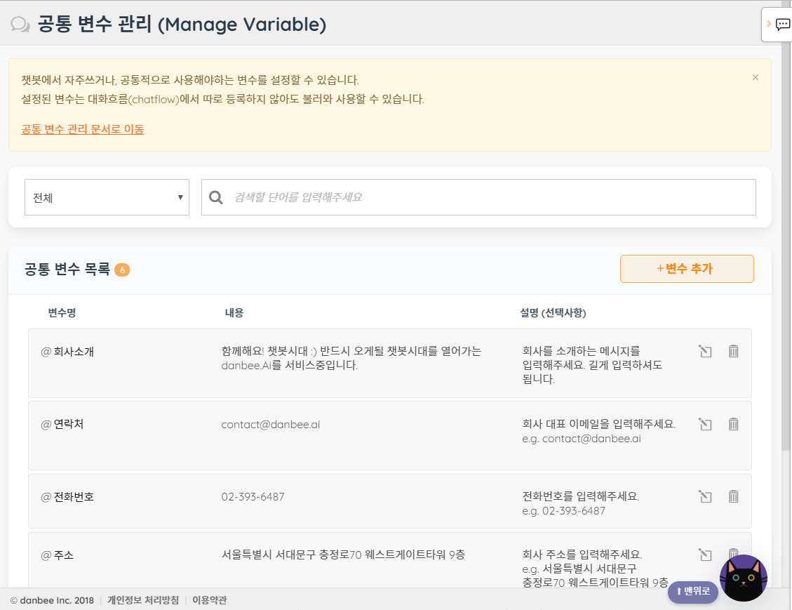Click the +변수 추가 button
Image resolution: width=792 pixels, height=610 pixels.
point(687,269)
